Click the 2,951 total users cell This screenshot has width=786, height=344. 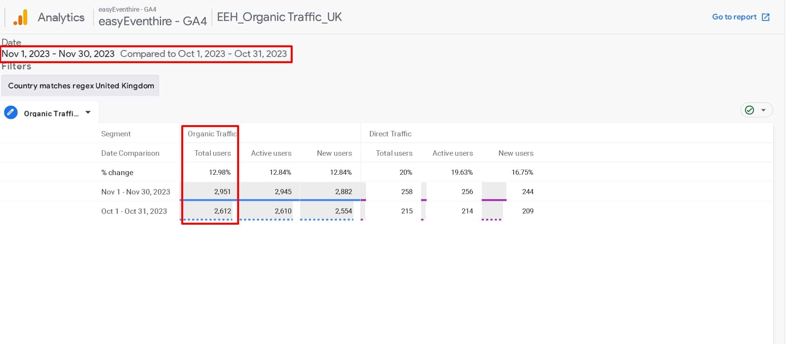click(222, 191)
